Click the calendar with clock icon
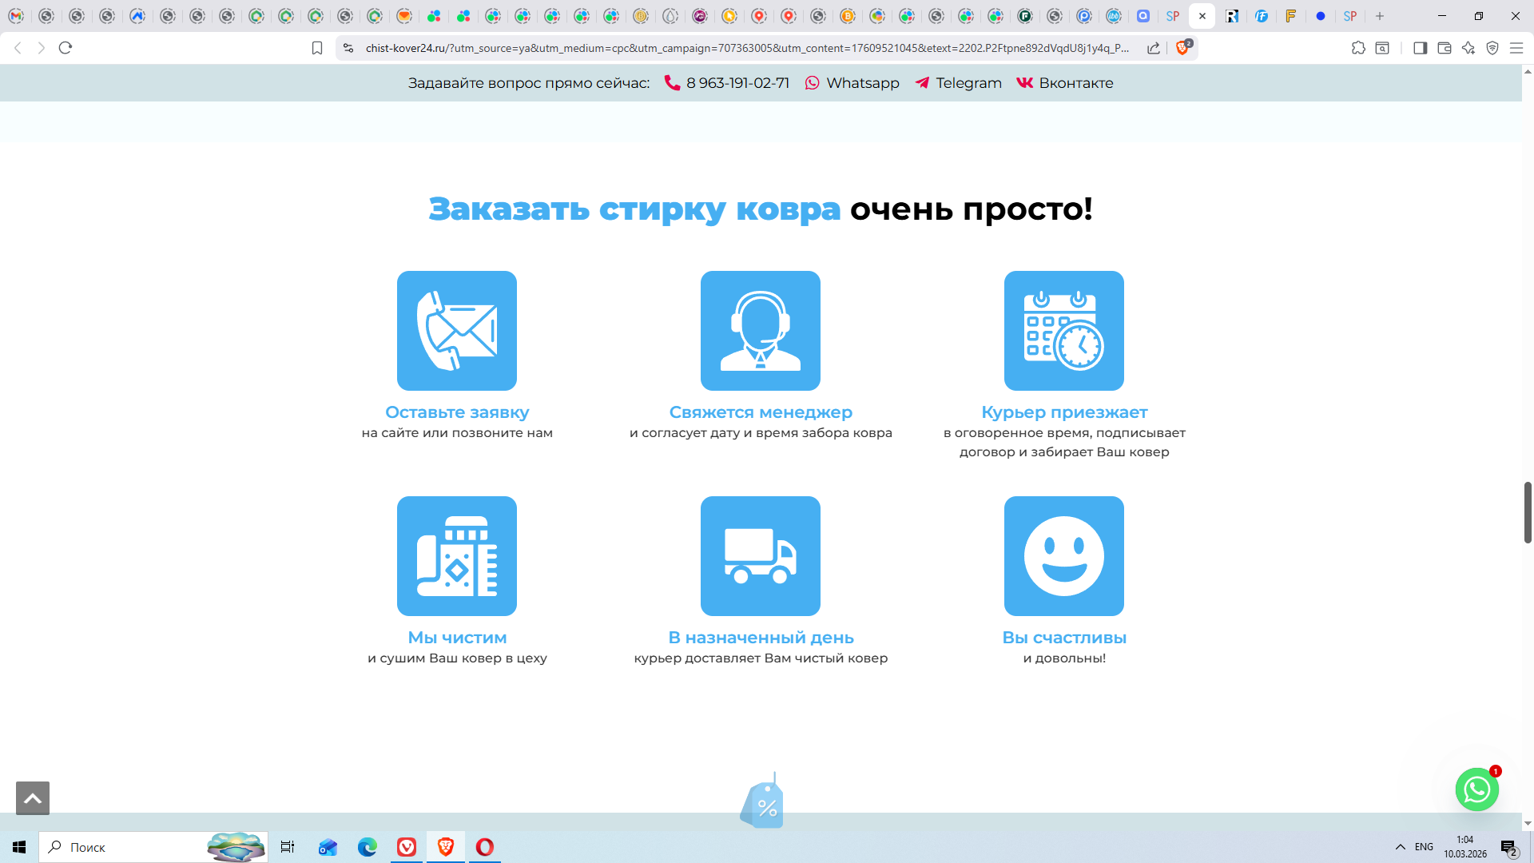Viewport: 1534px width, 863px height. point(1064,331)
